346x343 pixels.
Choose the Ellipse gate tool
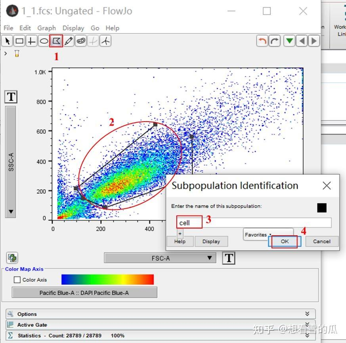[44, 41]
